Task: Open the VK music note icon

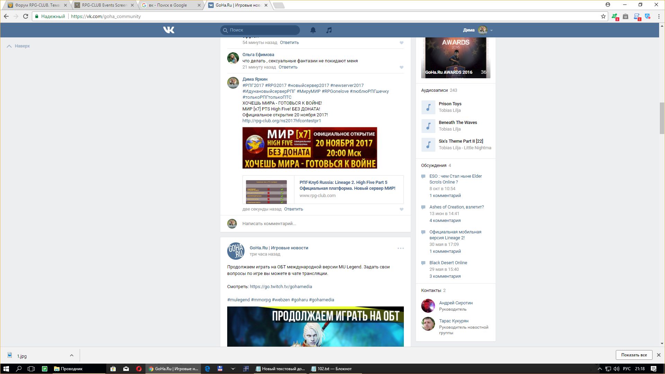Action: click(x=329, y=30)
